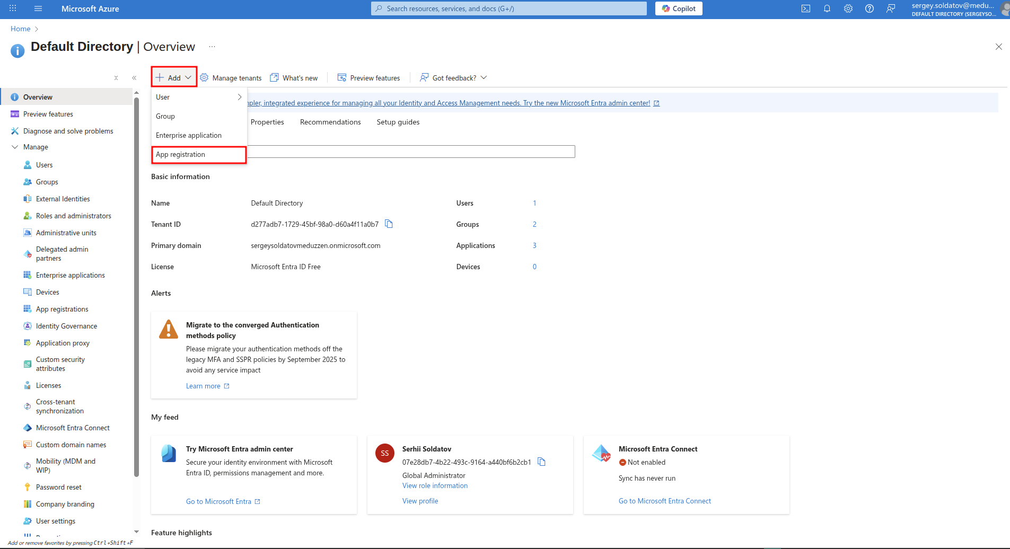Open Go to Microsoft Entra Connect link

pyautogui.click(x=665, y=501)
